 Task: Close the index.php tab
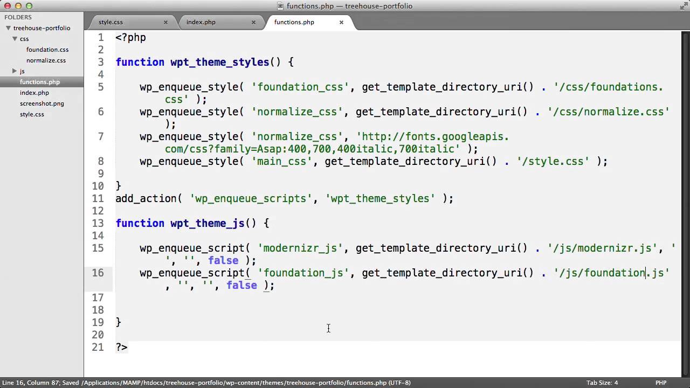coord(253,22)
